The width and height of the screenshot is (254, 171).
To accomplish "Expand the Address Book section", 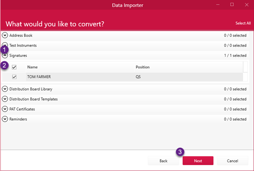I will pos(5,35).
